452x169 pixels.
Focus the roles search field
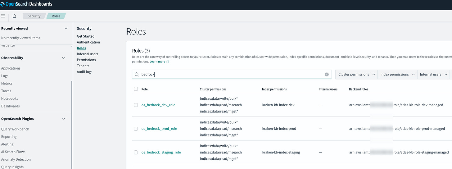pos(232,75)
